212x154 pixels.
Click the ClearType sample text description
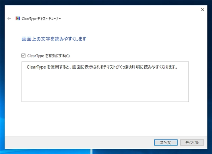coord(102,67)
